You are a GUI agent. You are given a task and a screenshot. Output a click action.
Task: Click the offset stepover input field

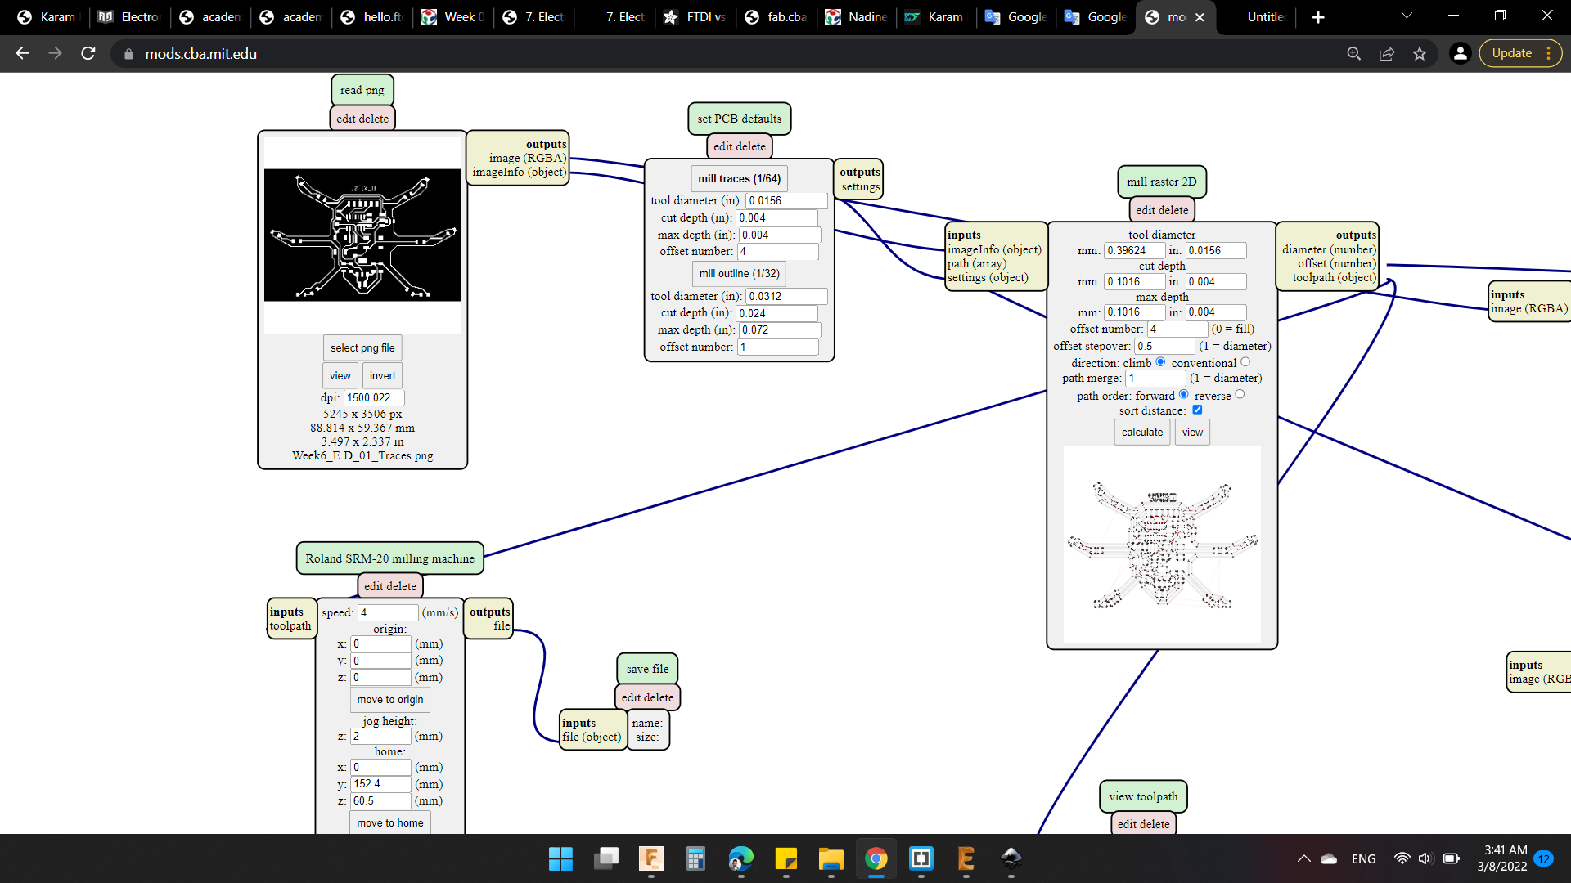click(x=1164, y=346)
